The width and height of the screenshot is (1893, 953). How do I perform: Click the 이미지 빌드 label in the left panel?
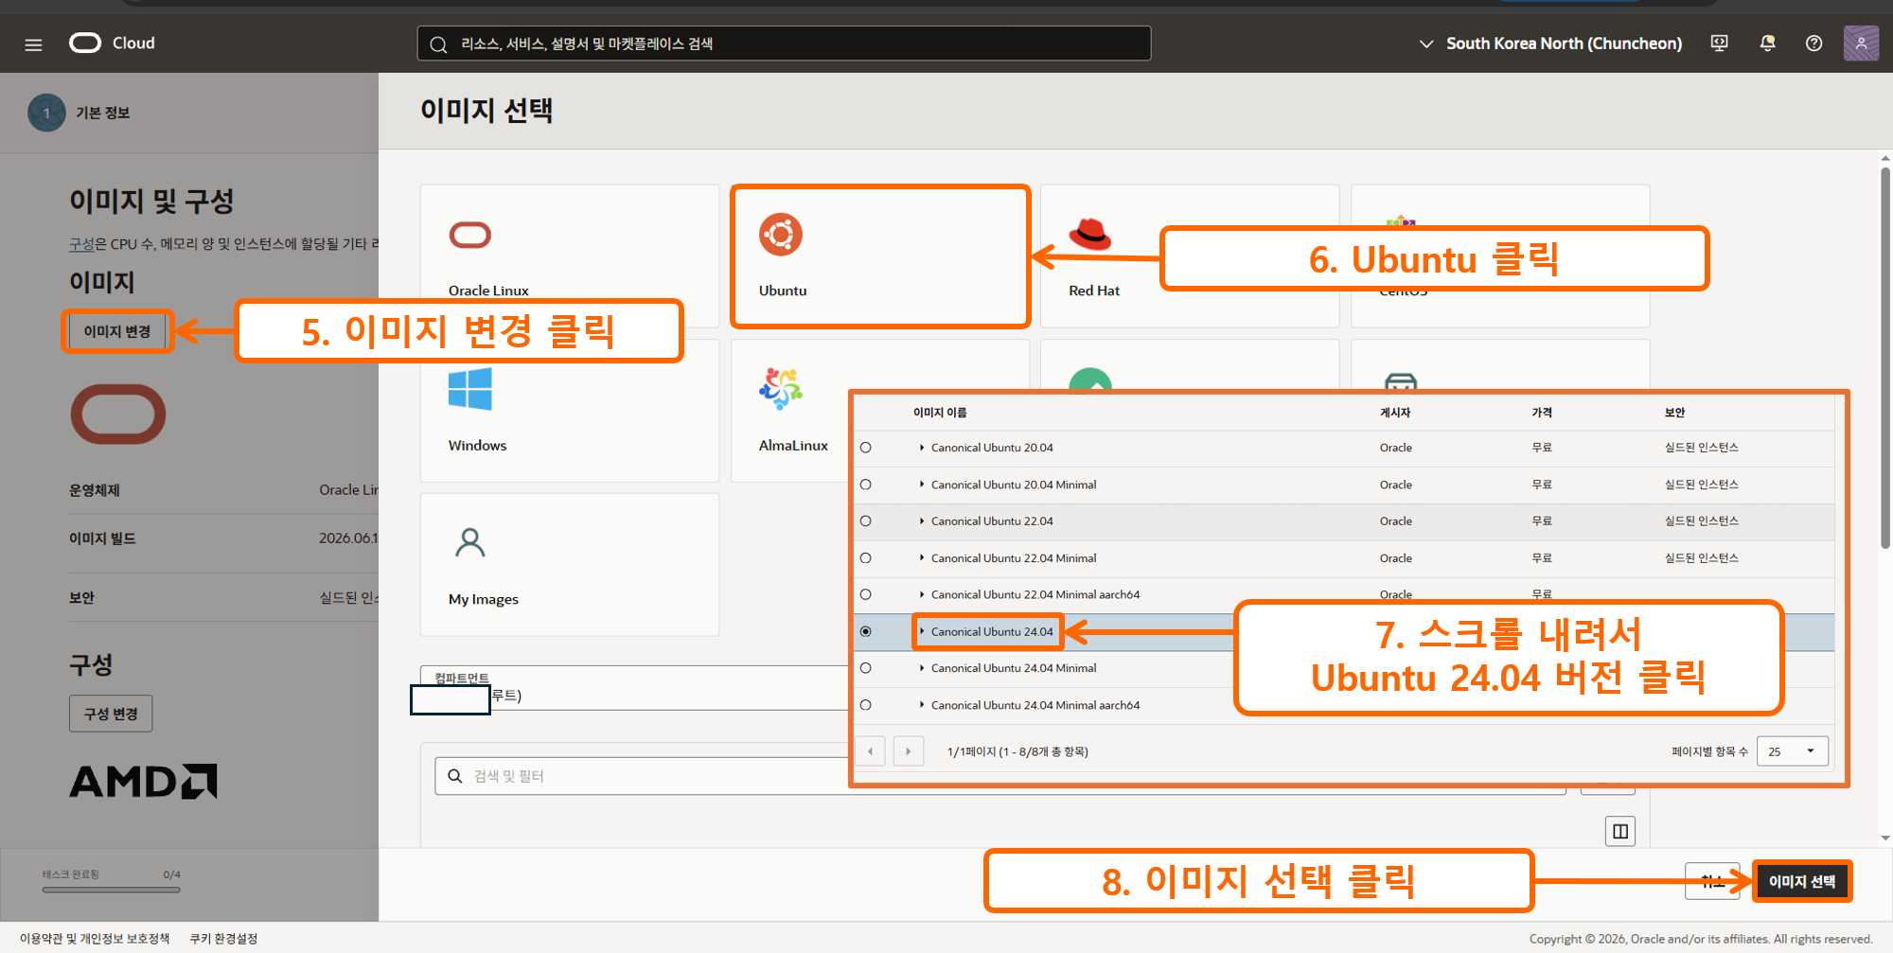coord(102,538)
